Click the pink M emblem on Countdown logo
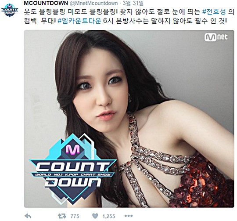The image size is (237, 221). point(73,149)
